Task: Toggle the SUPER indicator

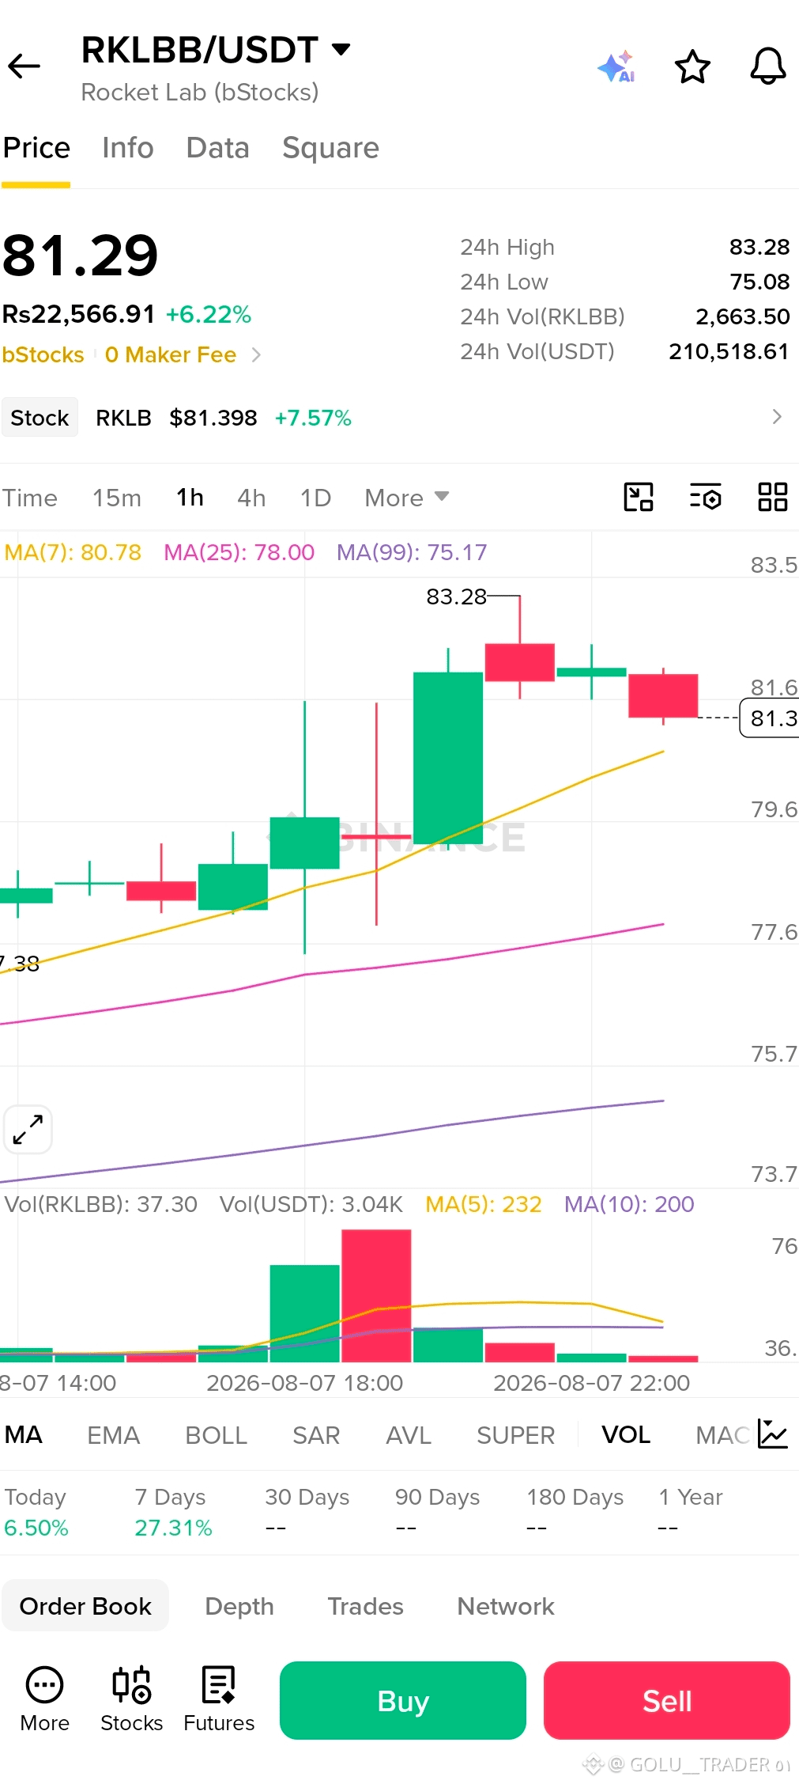Action: coord(516,1434)
